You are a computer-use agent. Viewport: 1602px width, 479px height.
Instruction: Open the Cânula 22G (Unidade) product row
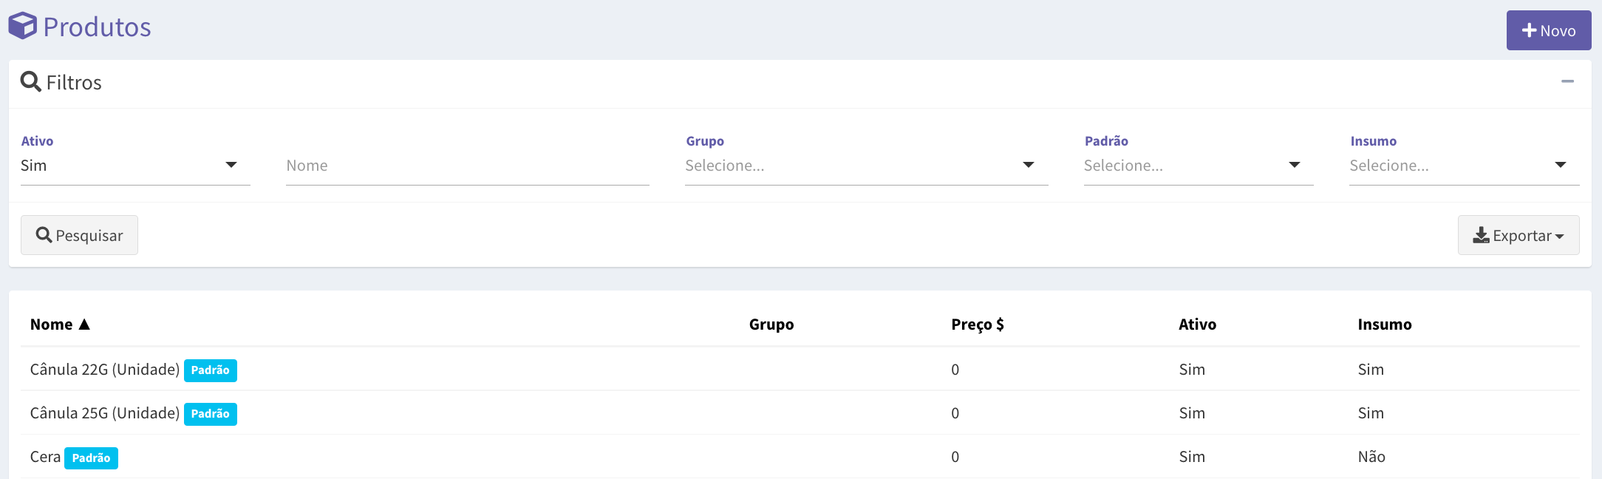[x=800, y=369]
